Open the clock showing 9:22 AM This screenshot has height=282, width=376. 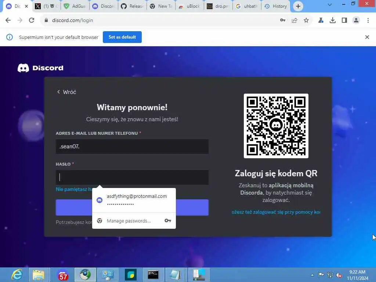point(357,275)
